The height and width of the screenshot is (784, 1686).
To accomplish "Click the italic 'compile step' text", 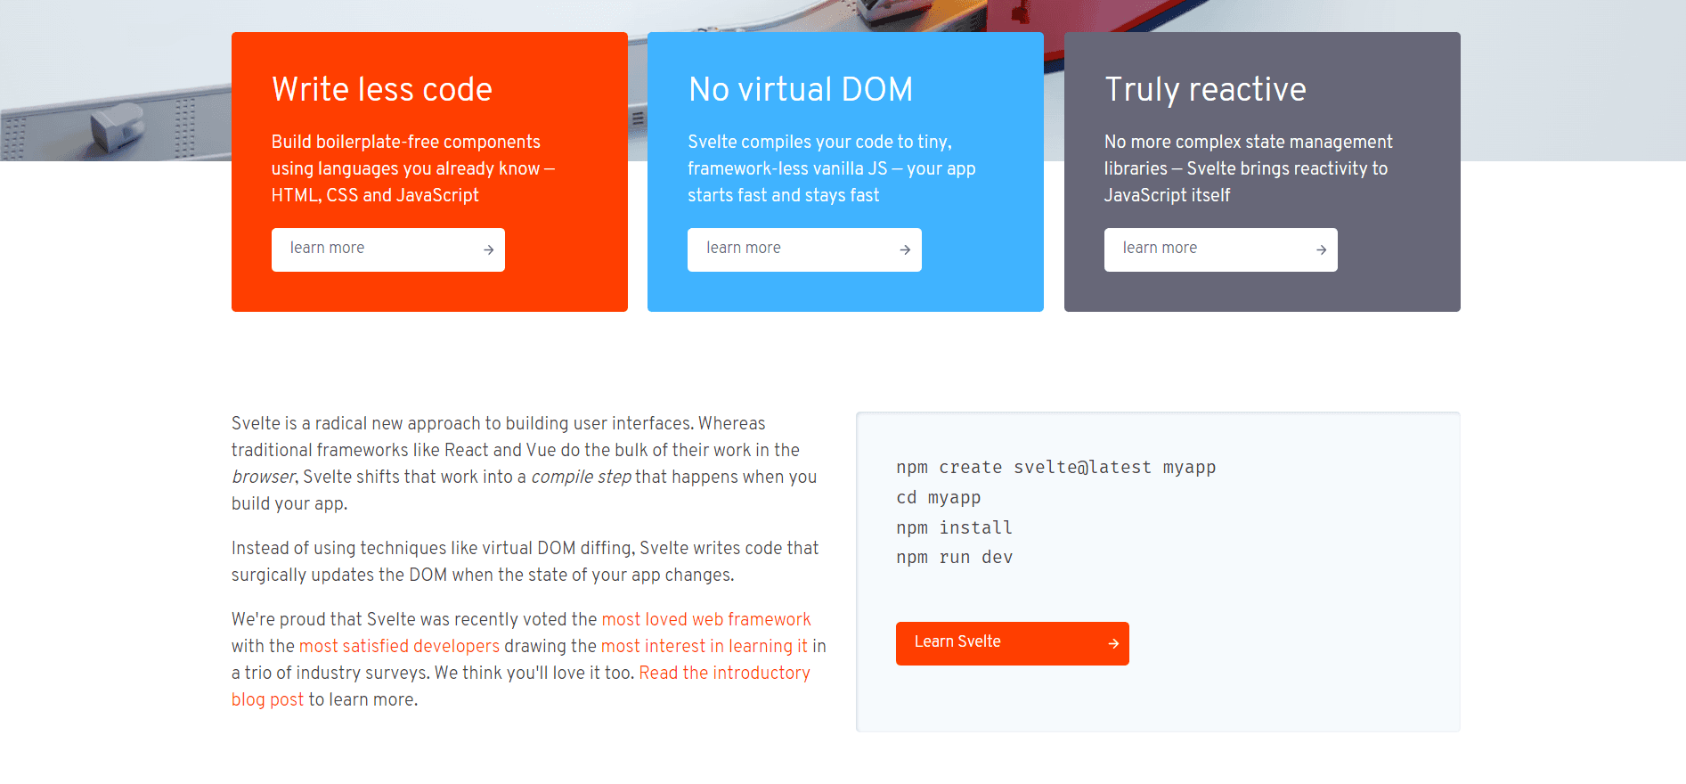I will pos(581,477).
